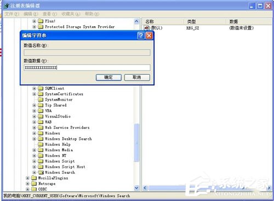This screenshot has width=274, height=201.
Task: Click the Netscape folder icon
Action: [34, 184]
